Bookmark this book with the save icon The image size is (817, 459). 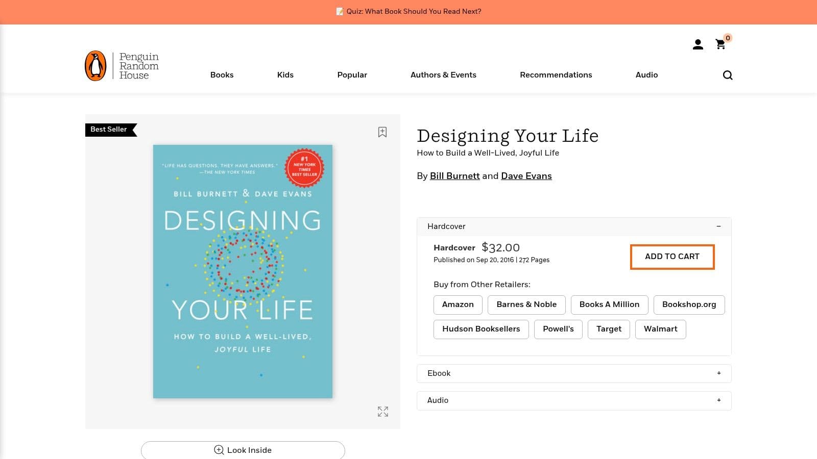click(x=382, y=132)
